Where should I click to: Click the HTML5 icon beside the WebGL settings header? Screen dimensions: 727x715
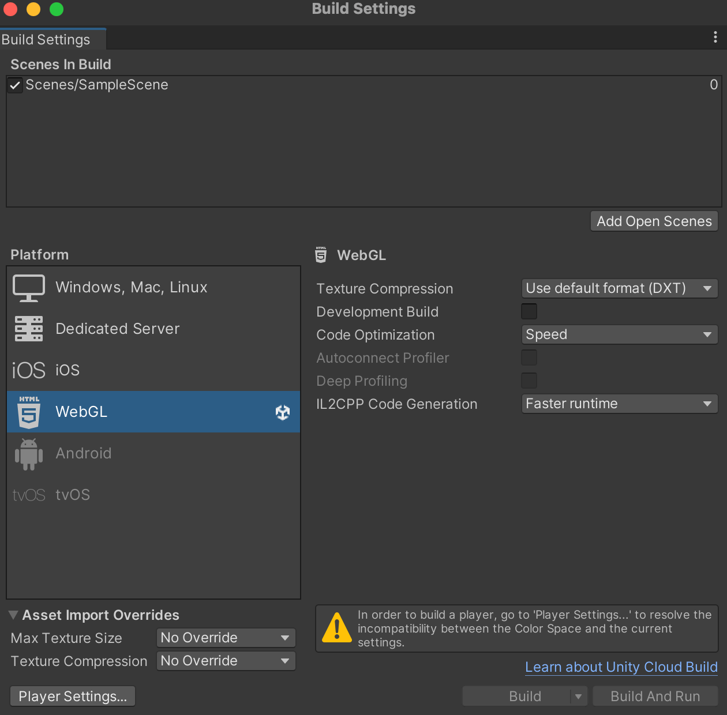321,255
